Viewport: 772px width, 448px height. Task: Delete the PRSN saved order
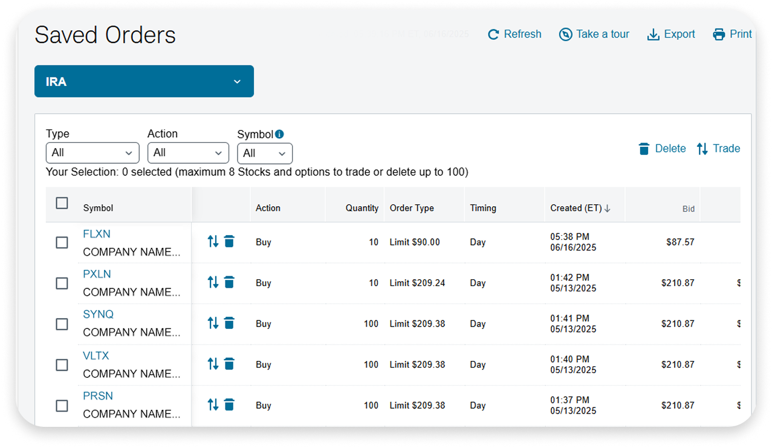229,405
